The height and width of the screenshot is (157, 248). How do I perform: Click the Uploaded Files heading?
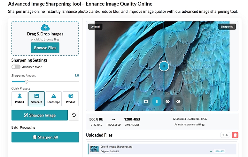(99, 135)
